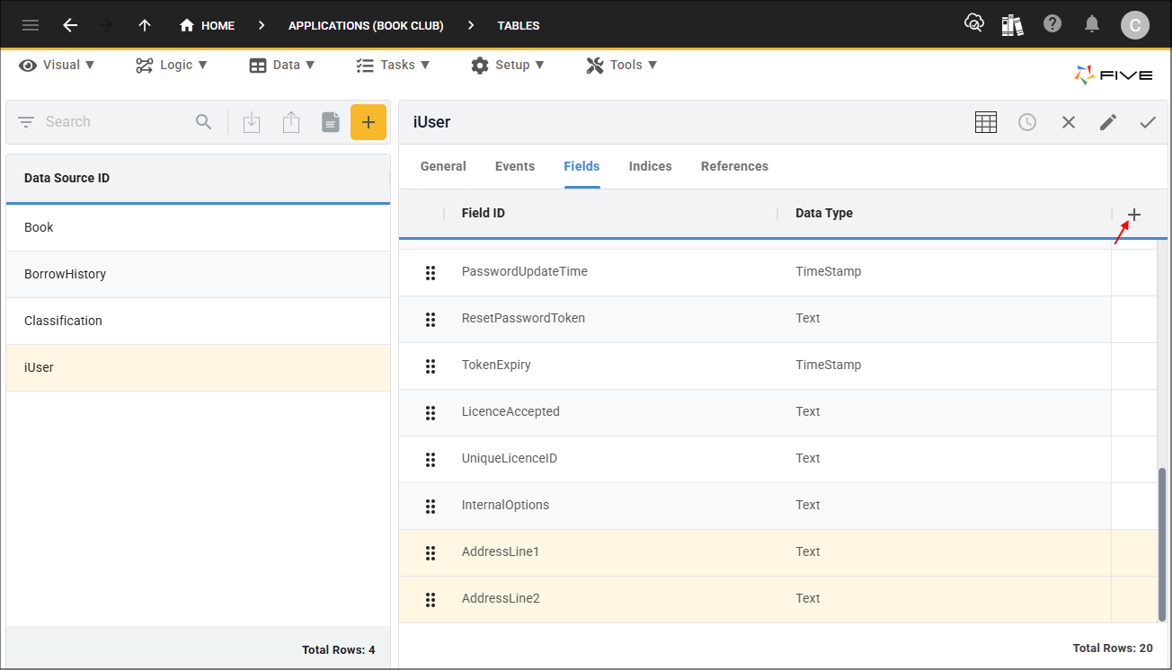Add a new table with yellow plus
This screenshot has width=1172, height=670.
[x=368, y=122]
